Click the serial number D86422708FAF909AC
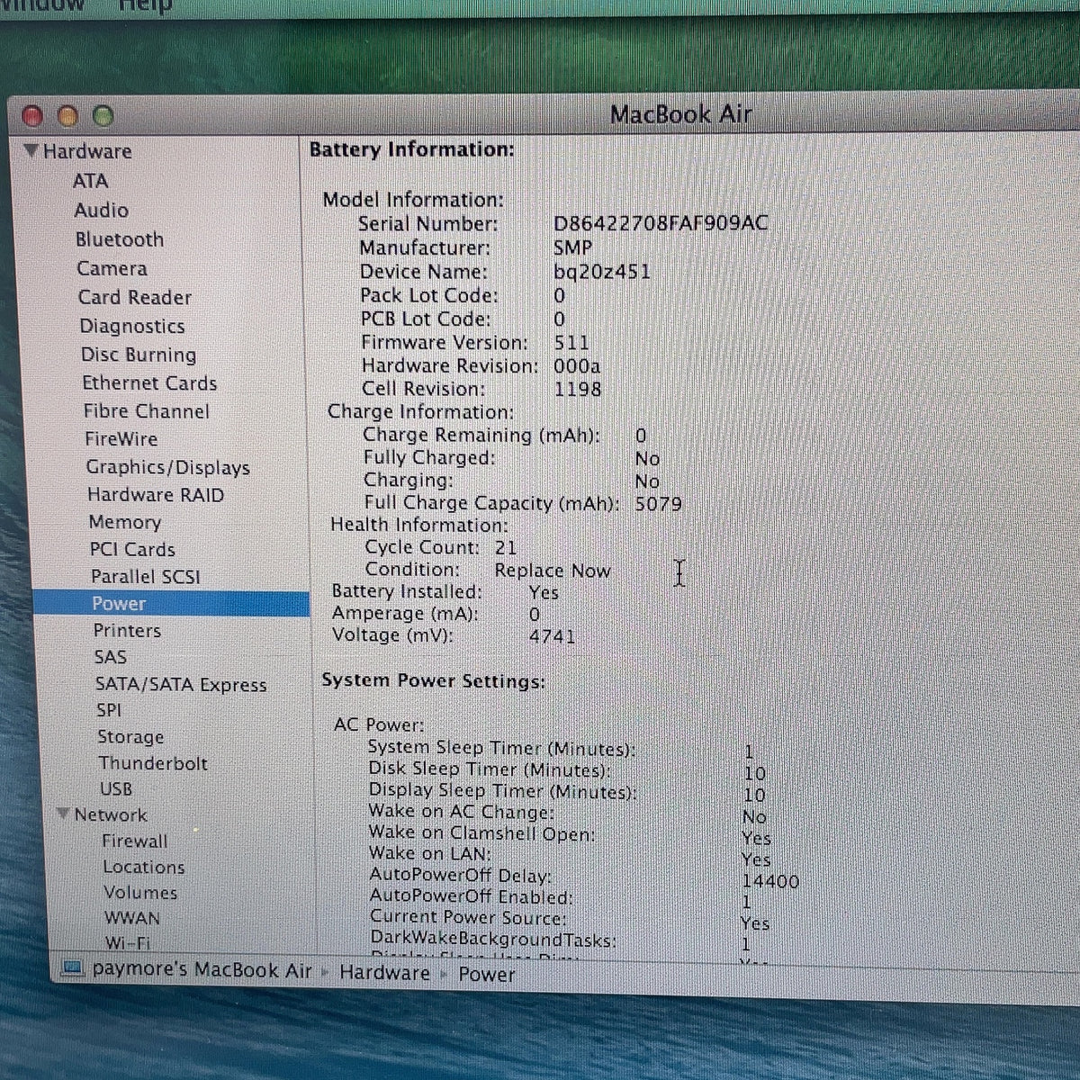This screenshot has height=1080, width=1080. pos(661,223)
